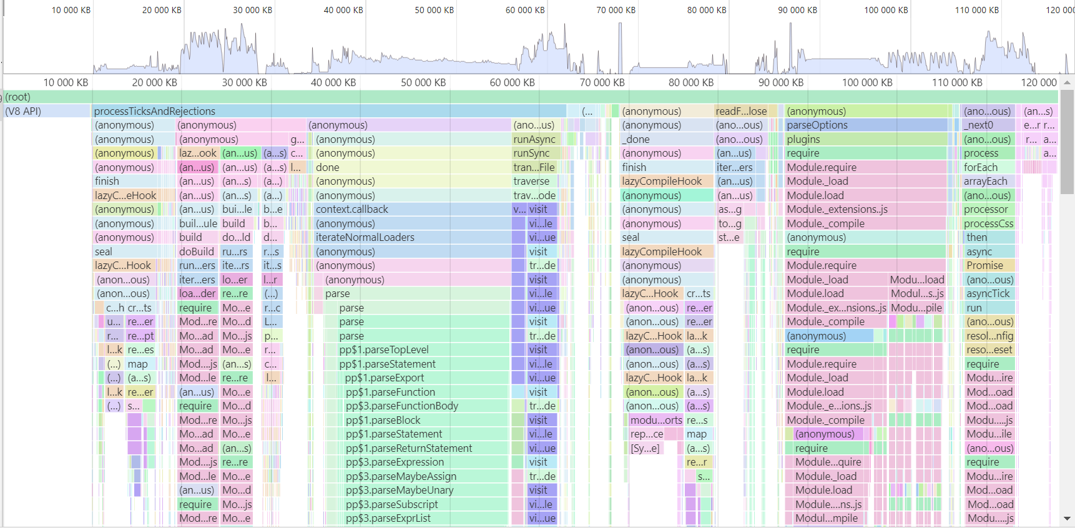Select the modu...orts frame
Viewport: 1075px width, 528px height.
655,420
